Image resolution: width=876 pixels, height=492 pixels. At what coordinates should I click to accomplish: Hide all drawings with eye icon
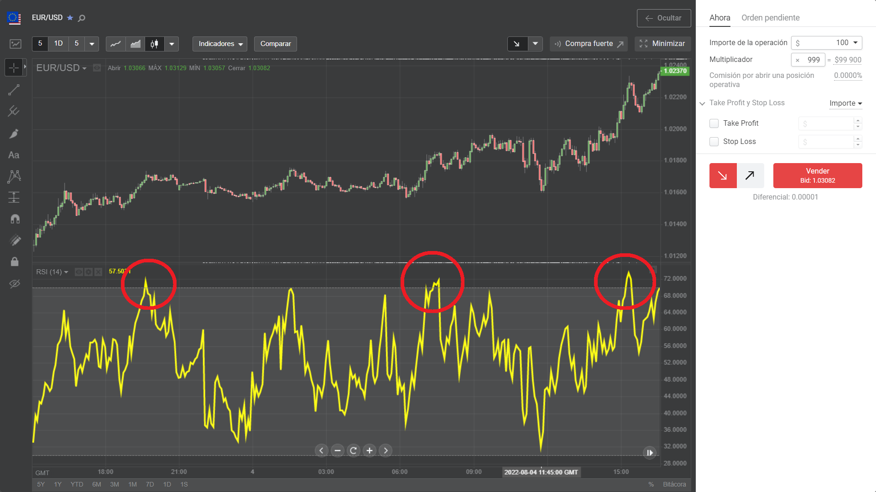(15, 284)
